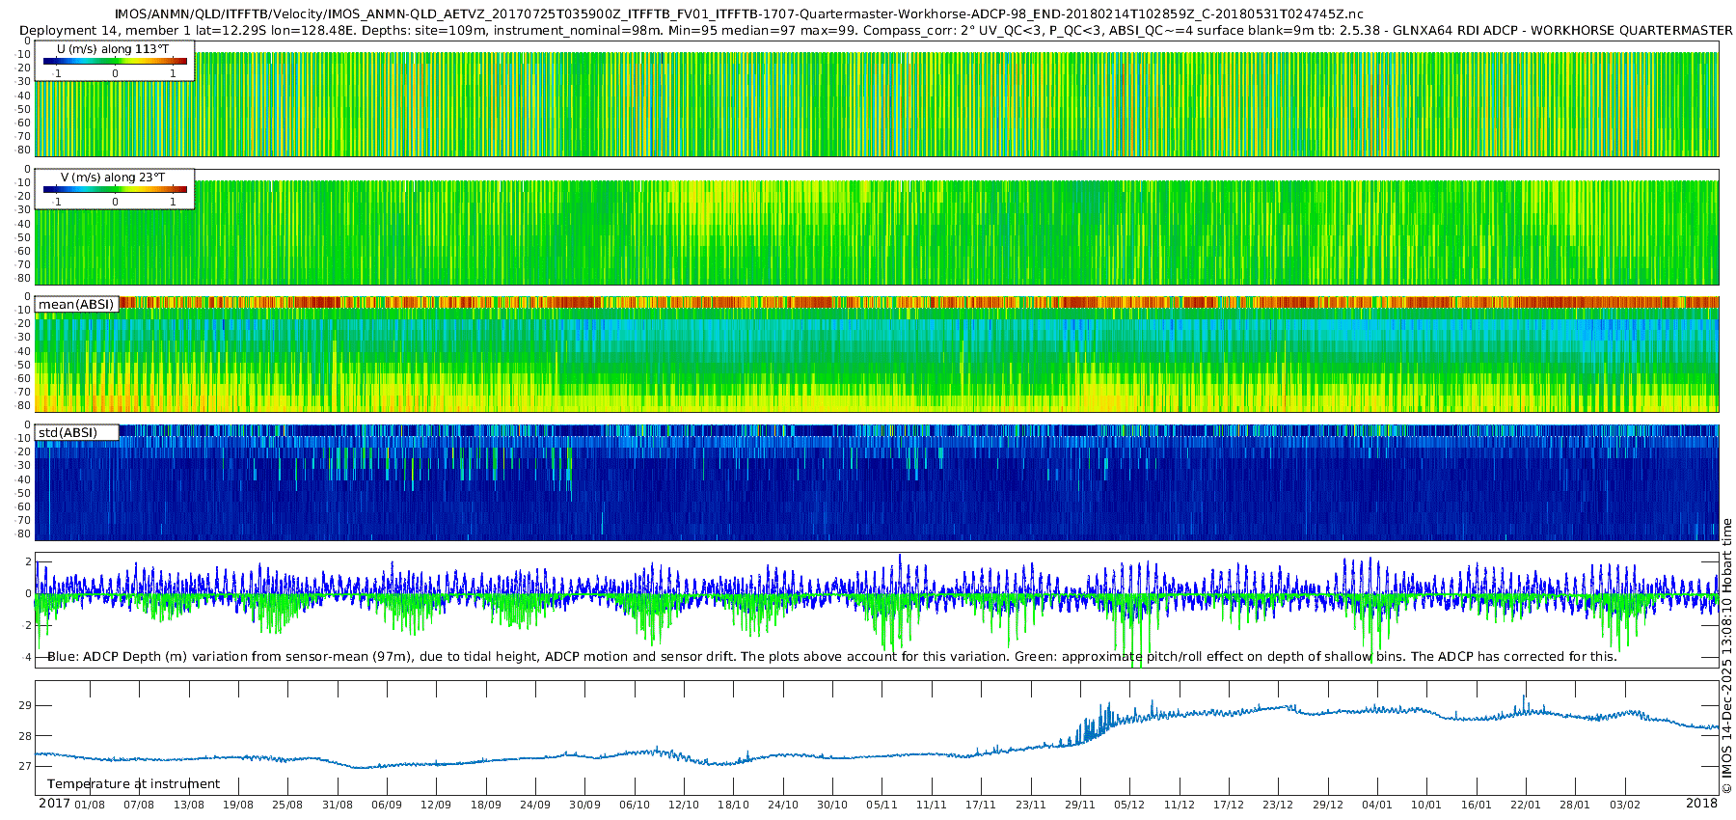Click the 'U (m/s) along 113°T' title
This screenshot has height=820, width=1736.
coord(113,48)
